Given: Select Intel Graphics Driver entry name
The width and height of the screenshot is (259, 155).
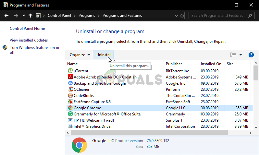Looking at the screenshot, I should click(x=93, y=126).
